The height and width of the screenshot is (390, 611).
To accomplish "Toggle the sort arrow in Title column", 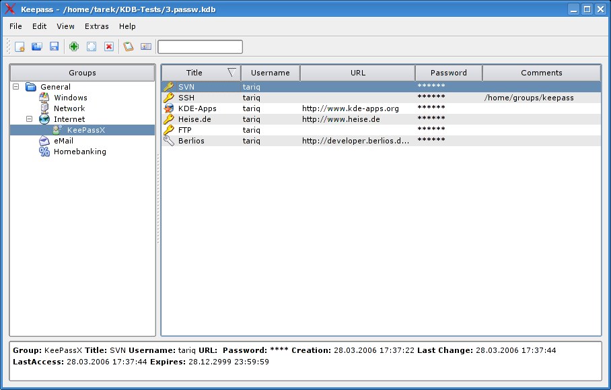I will coord(232,73).
